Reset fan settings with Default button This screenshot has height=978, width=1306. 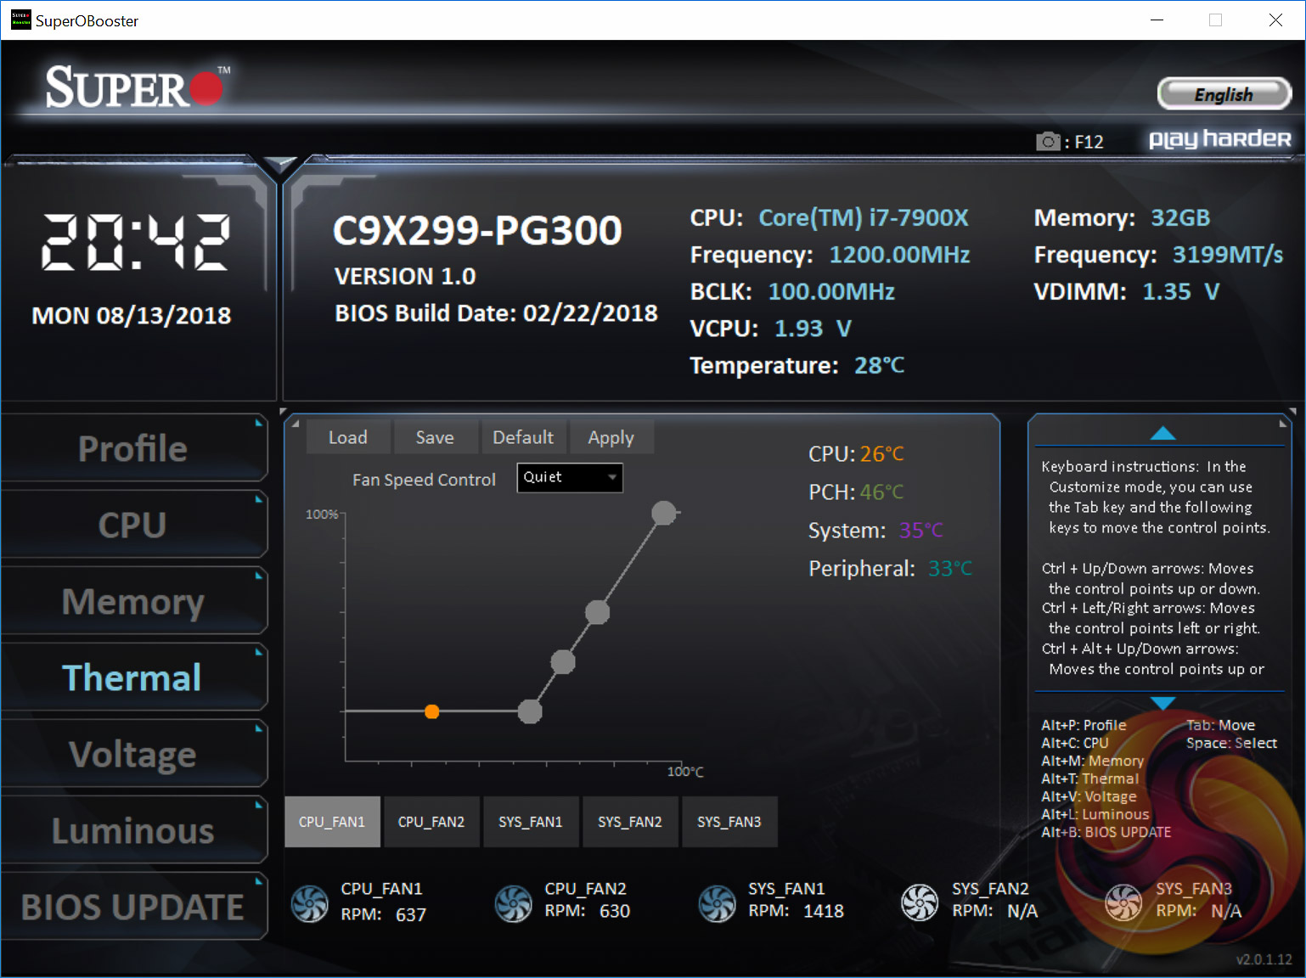(523, 437)
